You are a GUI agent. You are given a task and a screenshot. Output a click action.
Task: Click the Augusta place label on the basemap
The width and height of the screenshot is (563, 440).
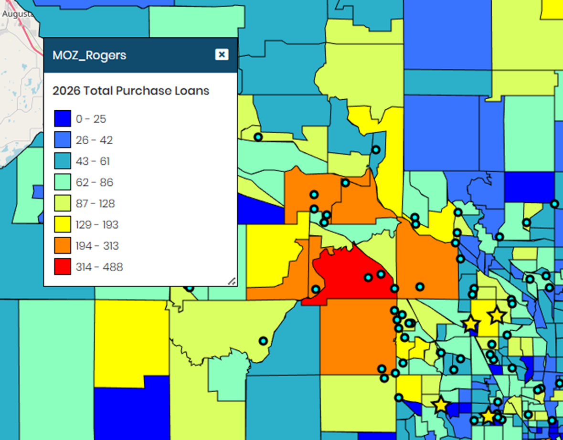tap(17, 14)
